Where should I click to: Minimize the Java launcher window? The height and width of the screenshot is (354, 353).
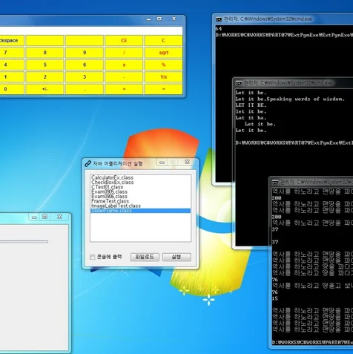pos(162,163)
